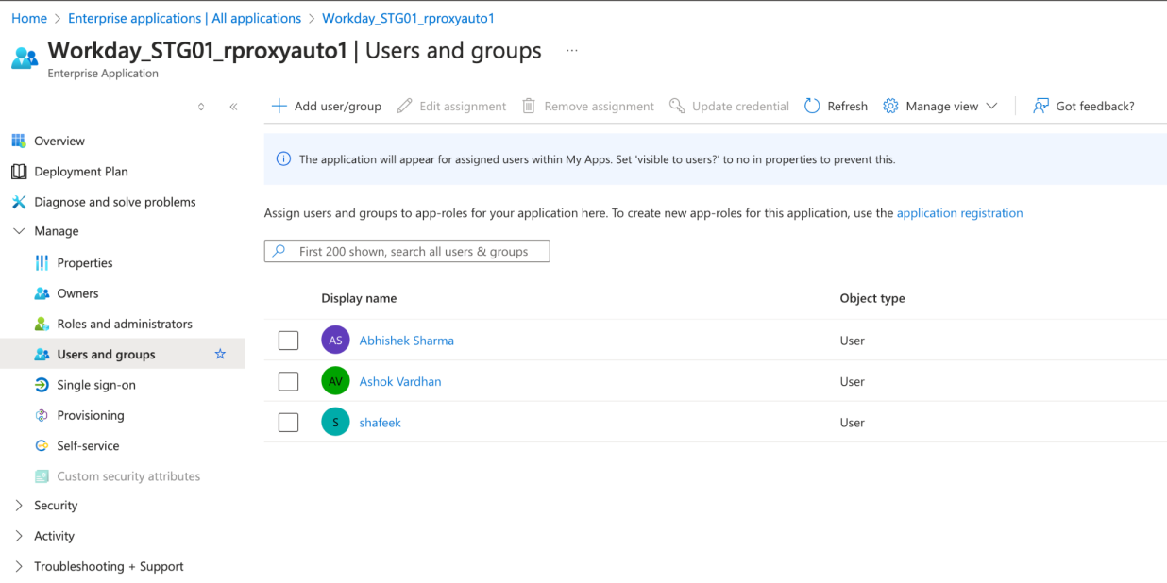Click the User cell in Abhishek Sharma's row
Viewport: 1167px width, 583px height.
pyautogui.click(x=853, y=341)
